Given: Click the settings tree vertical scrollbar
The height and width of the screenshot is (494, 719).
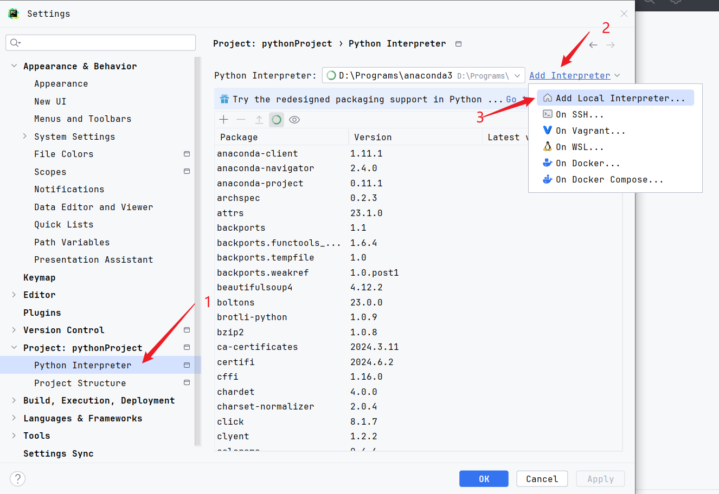Looking at the screenshot, I should point(197,249).
